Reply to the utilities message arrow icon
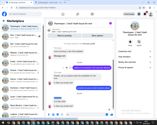Viewport: 157px width, 125px height. [x=67, y=68]
